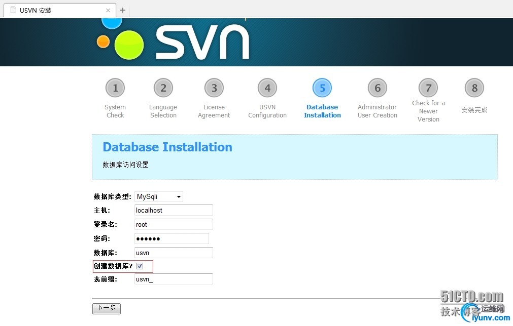Toggle the 创建数据库 checkbox
The height and width of the screenshot is (326, 513).
140,266
